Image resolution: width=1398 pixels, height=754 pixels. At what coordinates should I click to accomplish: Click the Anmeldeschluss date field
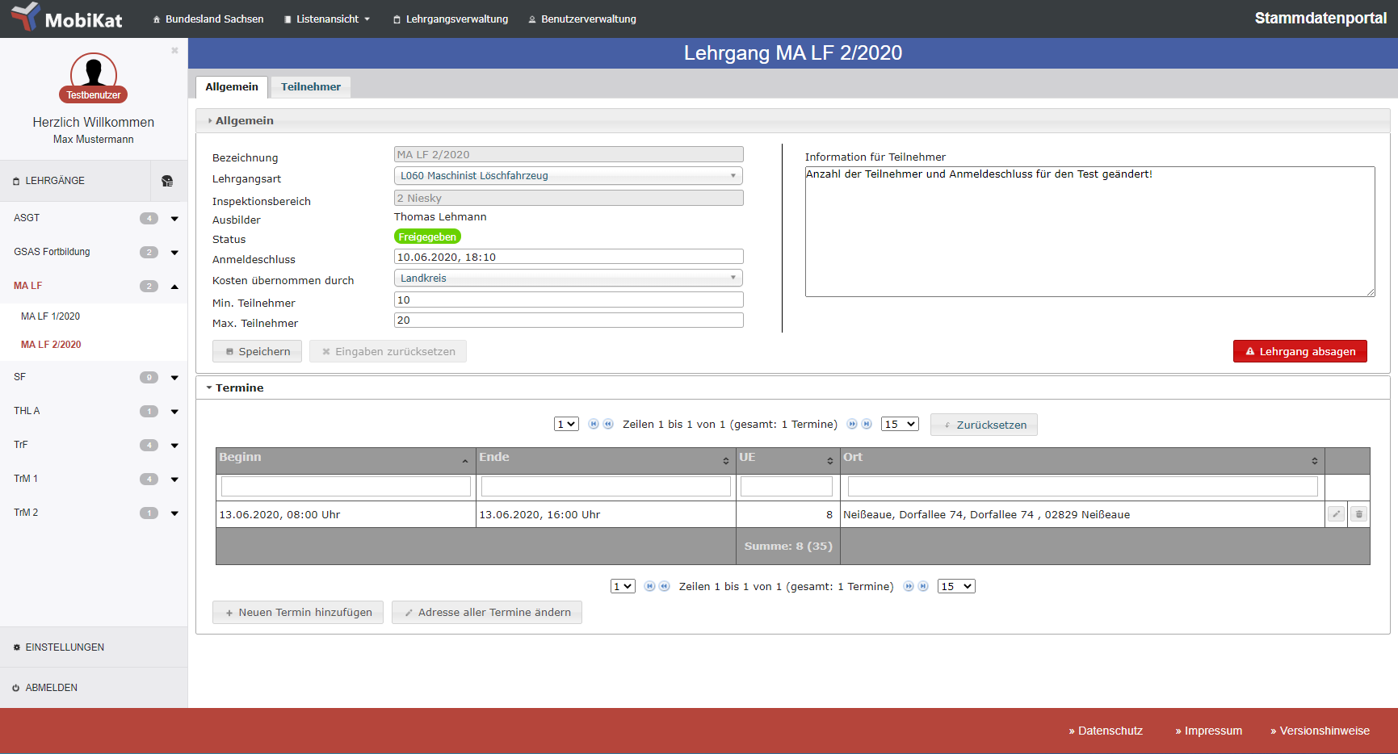click(568, 257)
